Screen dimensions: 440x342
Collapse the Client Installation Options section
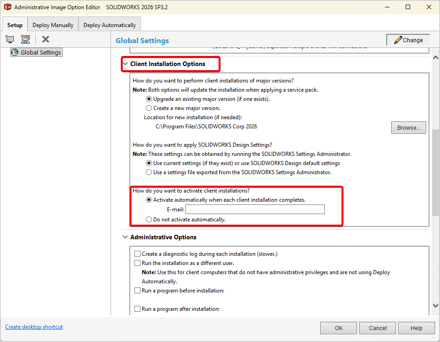click(125, 64)
